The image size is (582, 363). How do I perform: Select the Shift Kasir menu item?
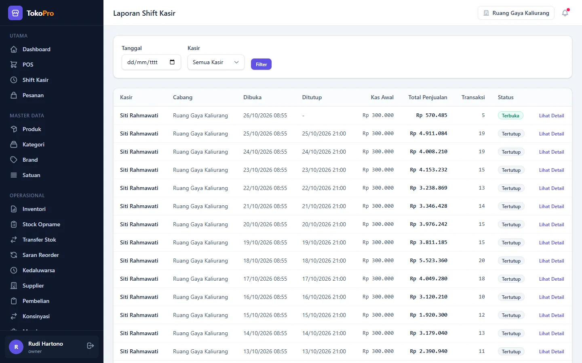52,80
